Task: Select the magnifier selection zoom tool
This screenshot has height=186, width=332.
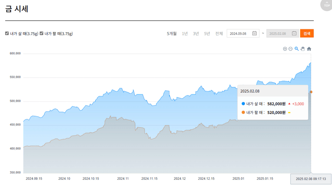Action: [x=297, y=49]
